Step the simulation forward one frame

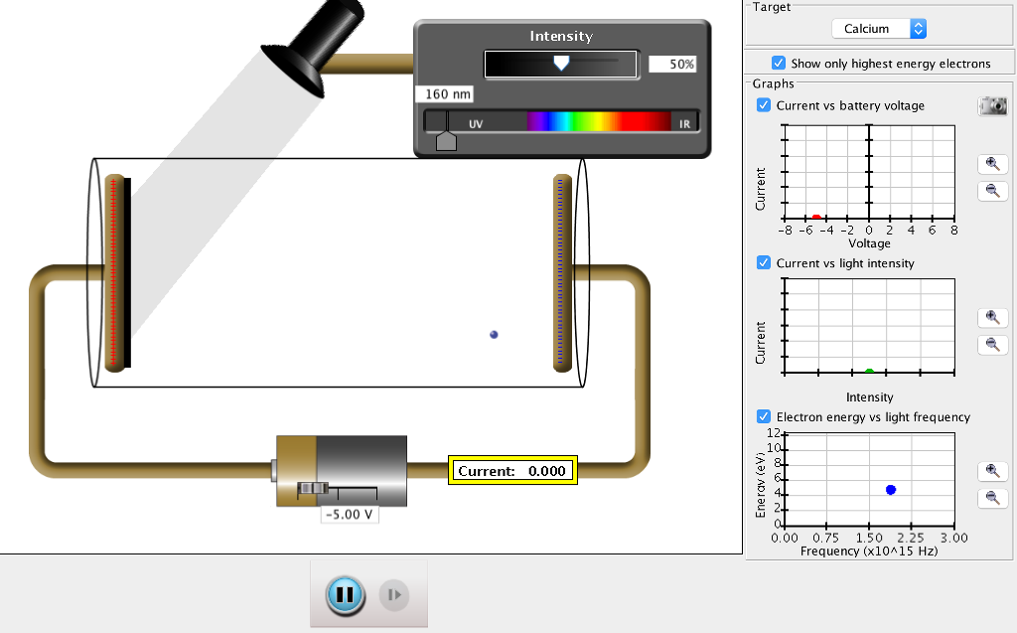coord(392,592)
